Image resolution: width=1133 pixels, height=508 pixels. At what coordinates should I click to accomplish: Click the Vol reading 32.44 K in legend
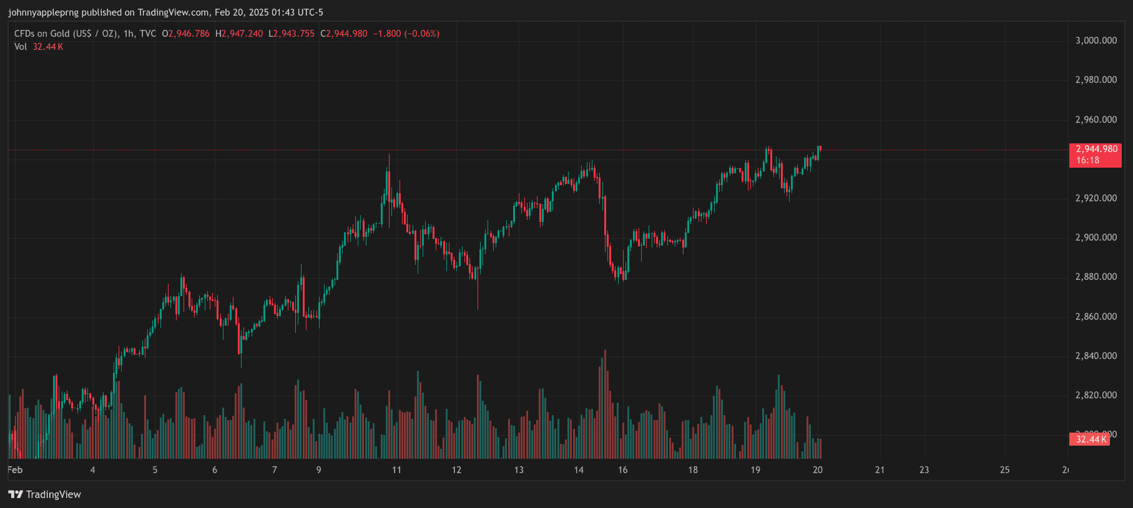click(x=48, y=47)
